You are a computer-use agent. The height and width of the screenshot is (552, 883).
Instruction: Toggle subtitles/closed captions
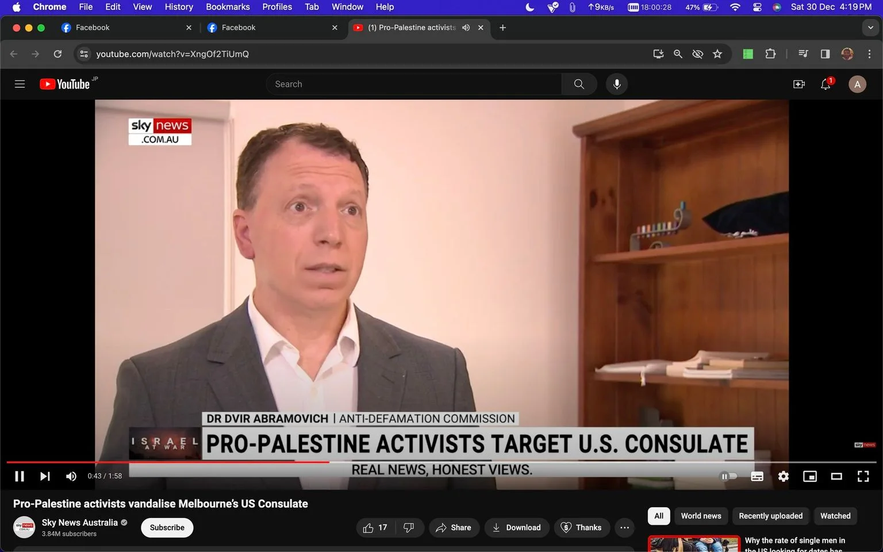click(757, 476)
